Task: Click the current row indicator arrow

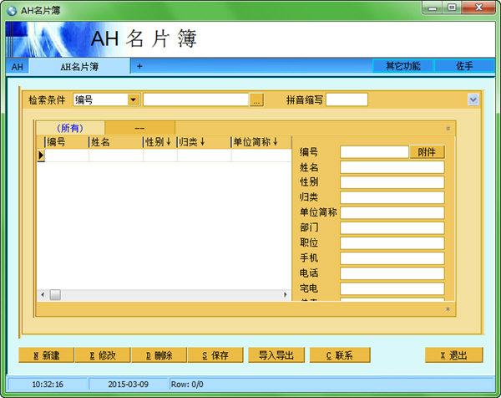Action: tap(41, 156)
